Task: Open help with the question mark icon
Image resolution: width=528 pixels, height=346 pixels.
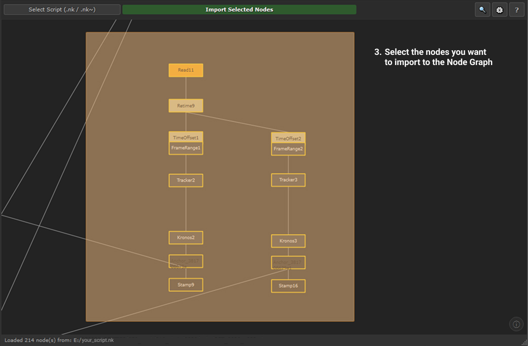Action: pyautogui.click(x=517, y=10)
